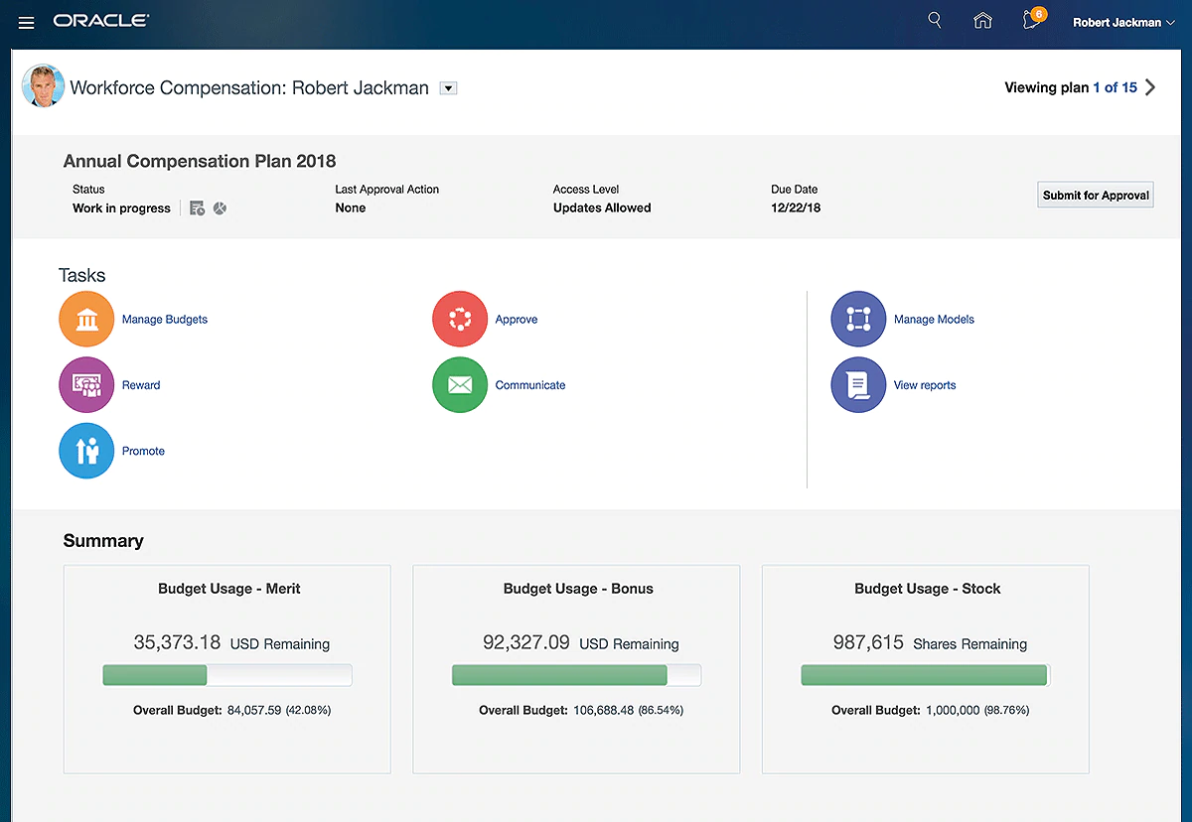Open notifications with badge 6
The width and height of the screenshot is (1192, 822).
[1030, 21]
